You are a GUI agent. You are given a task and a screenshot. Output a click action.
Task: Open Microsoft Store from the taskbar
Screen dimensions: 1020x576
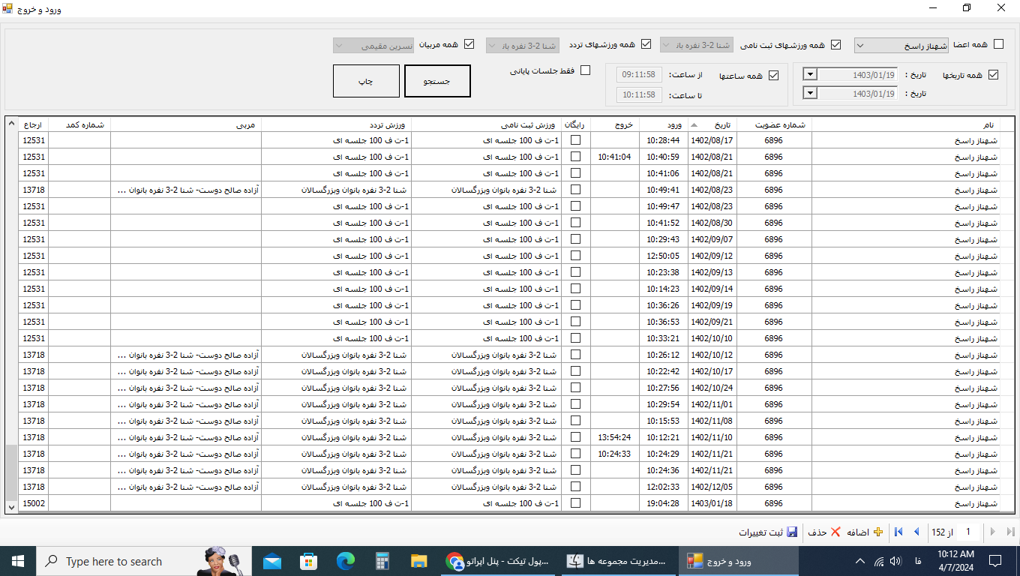308,561
